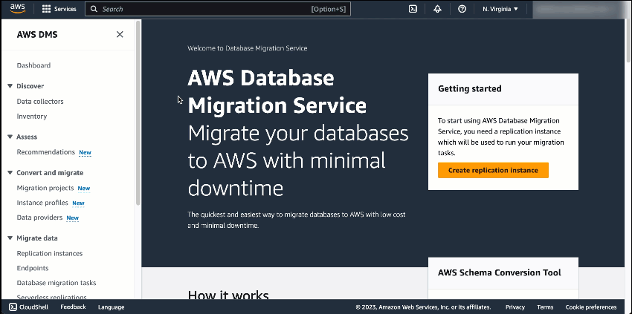Open Inventory in the sidebar
This screenshot has width=632, height=314.
pyautogui.click(x=32, y=117)
